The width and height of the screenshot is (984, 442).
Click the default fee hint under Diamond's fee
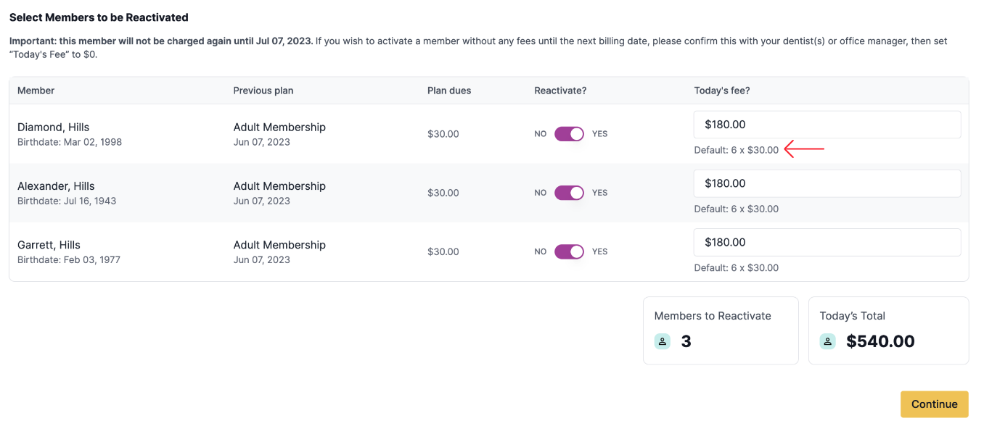(x=736, y=150)
